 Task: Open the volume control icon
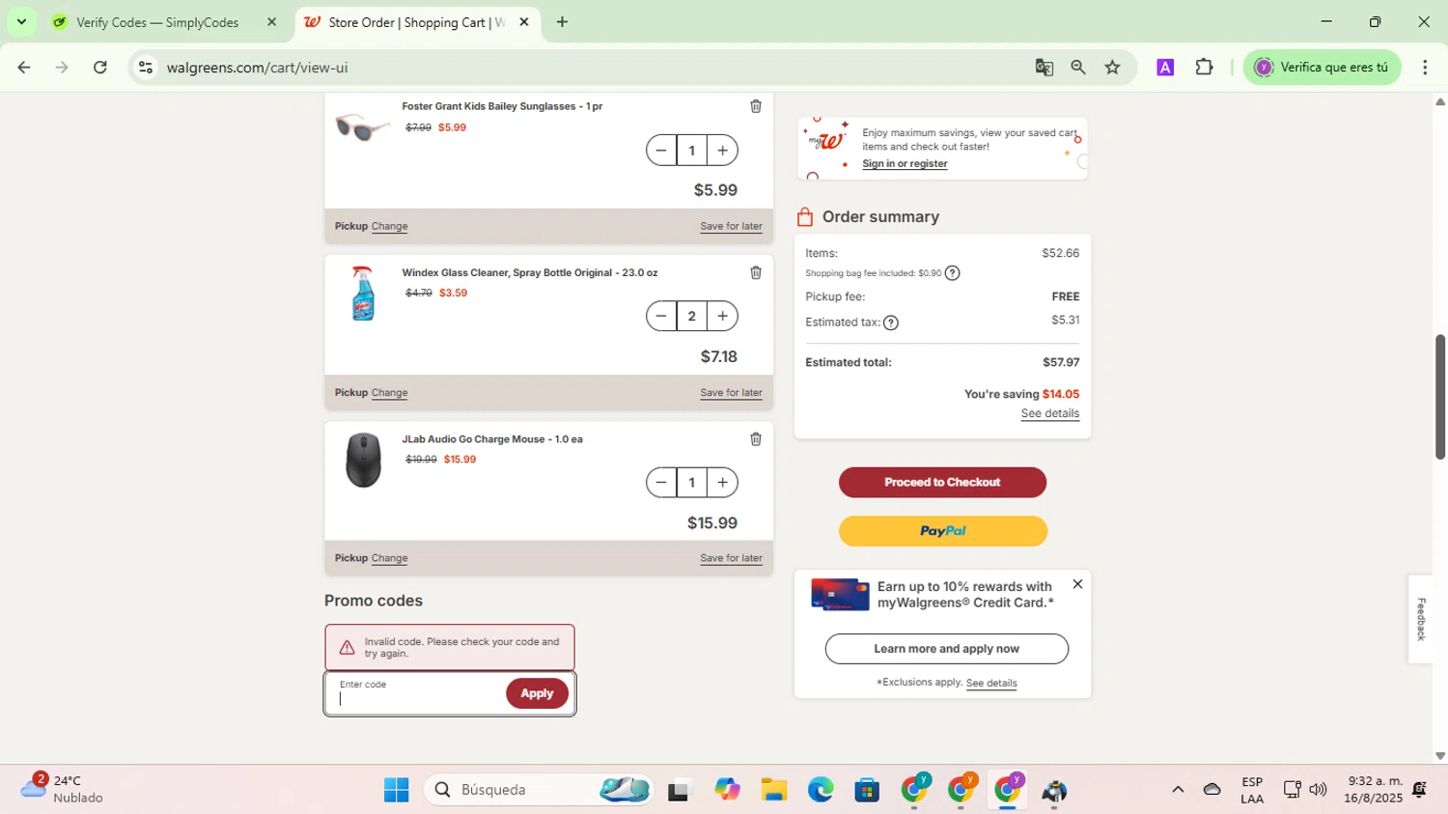(1318, 790)
